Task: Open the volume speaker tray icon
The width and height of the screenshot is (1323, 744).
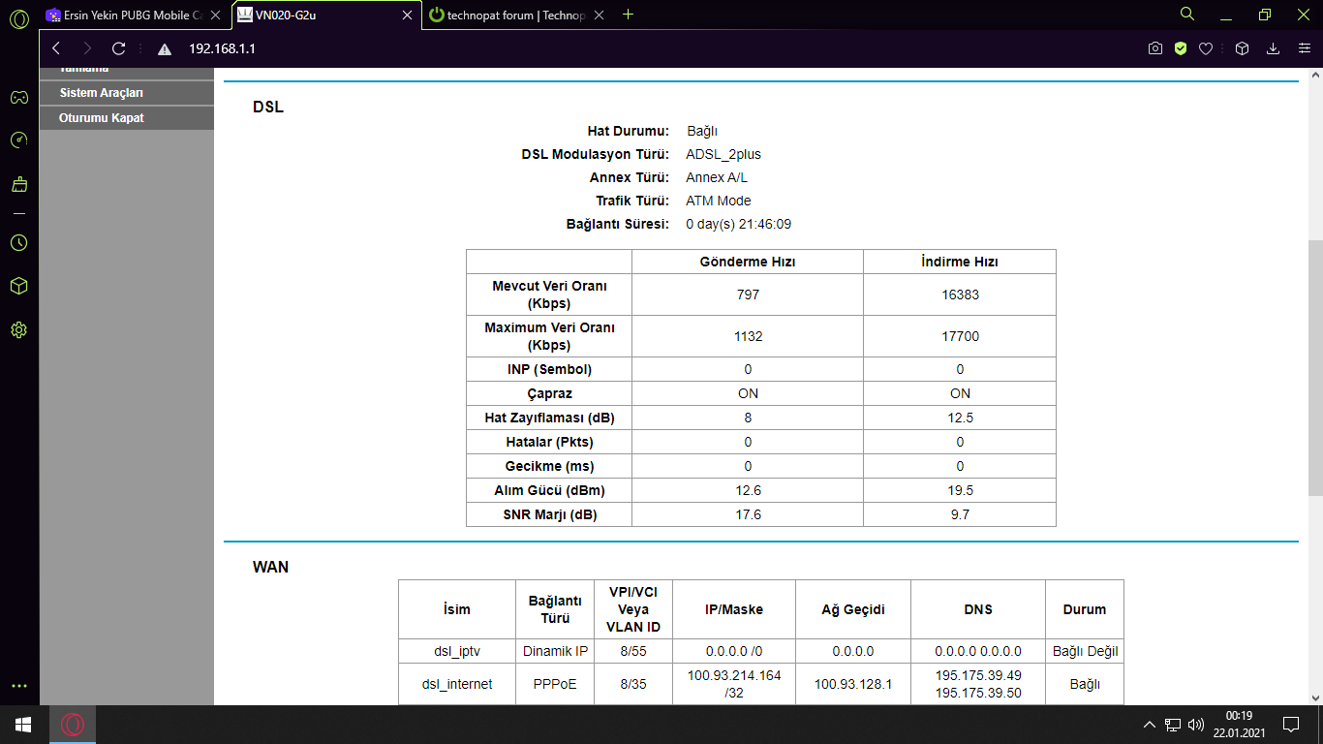Action: 1196,725
